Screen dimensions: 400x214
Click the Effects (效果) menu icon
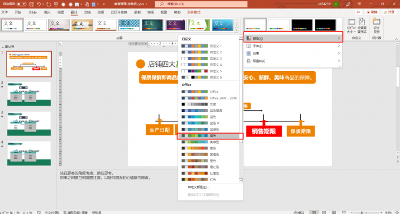248,53
